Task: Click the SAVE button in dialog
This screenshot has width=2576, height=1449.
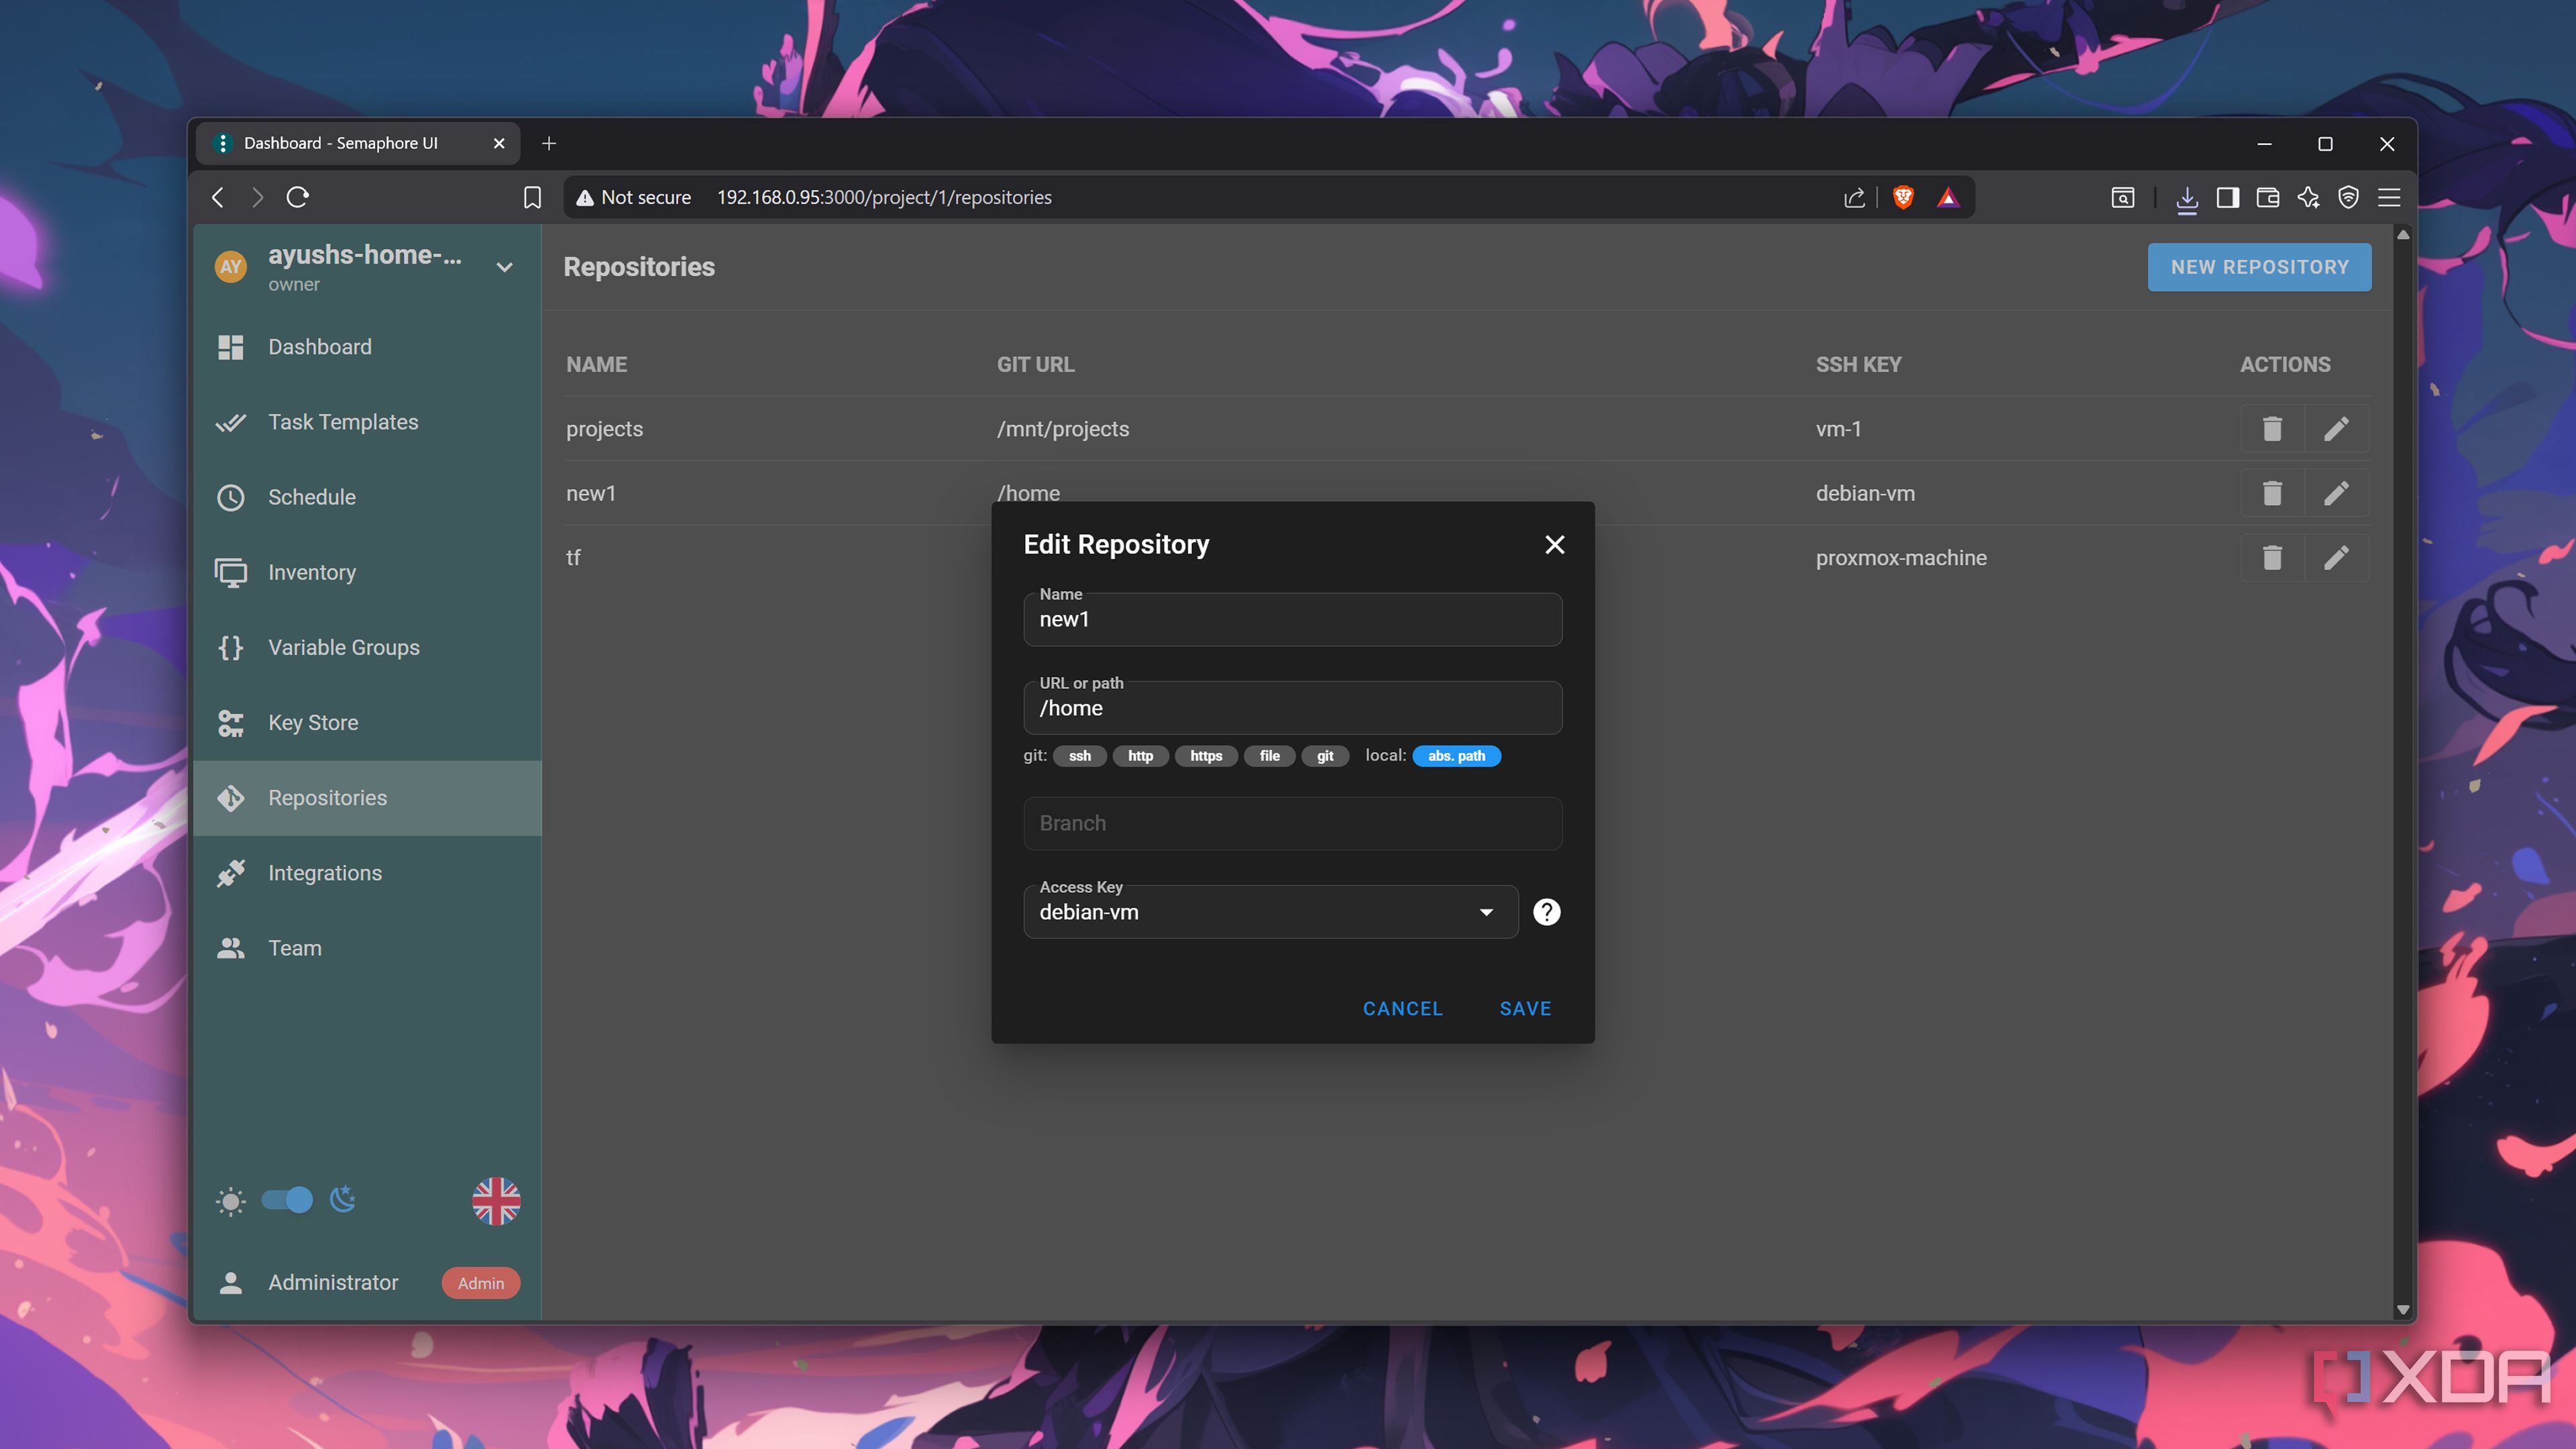Action: point(1525,1009)
